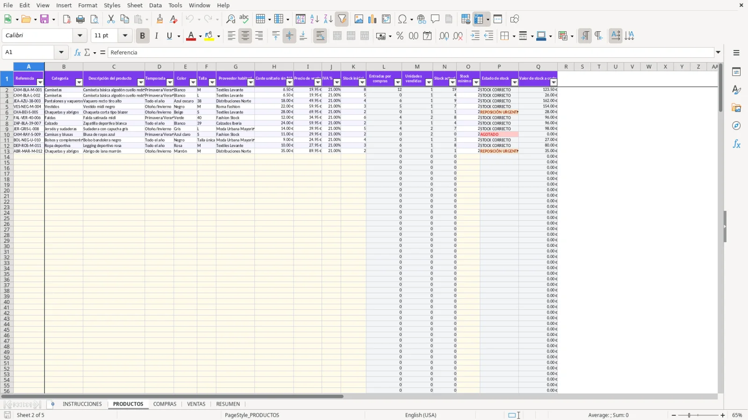Viewport: 748px width, 420px height.
Task: Click PageStyle_PRODUCTOS in status bar
Action: (x=252, y=415)
